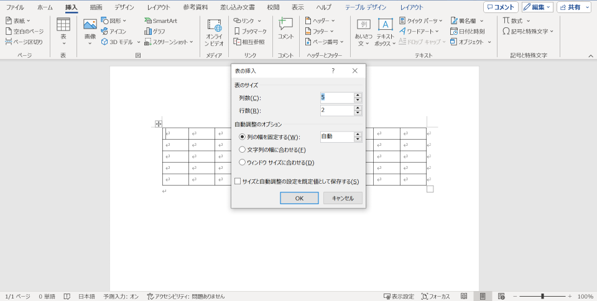Viewport: 597px width, 301px height.
Task: Open 記号と特殊文字 symbols
Action: click(x=528, y=31)
